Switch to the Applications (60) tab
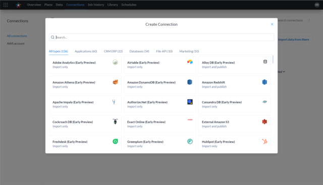323x185 pixels. tap(86, 51)
